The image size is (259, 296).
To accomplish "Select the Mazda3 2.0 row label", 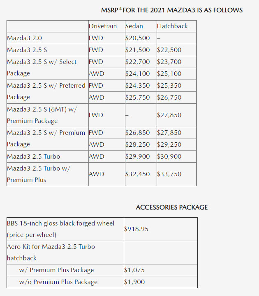I will (x=25, y=38).
